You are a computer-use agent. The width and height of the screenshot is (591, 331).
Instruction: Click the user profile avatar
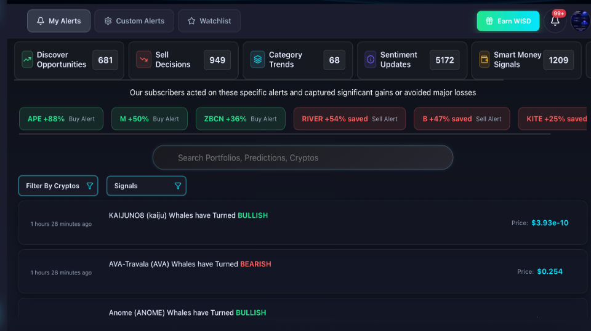click(580, 21)
